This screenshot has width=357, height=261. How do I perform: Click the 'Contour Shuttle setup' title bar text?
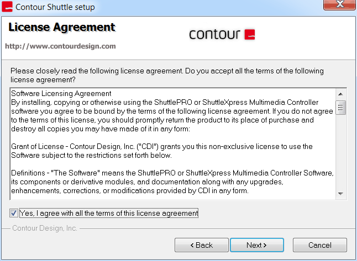[x=55, y=7]
